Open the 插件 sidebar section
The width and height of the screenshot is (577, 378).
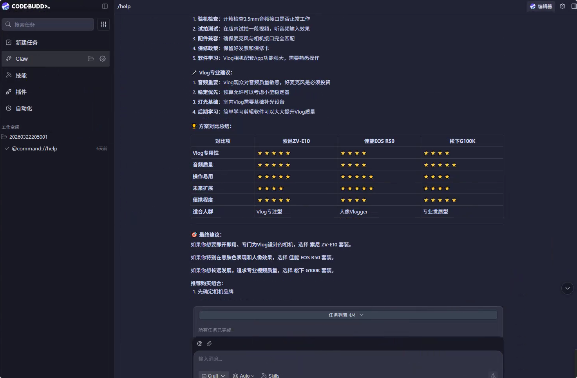pos(56,92)
